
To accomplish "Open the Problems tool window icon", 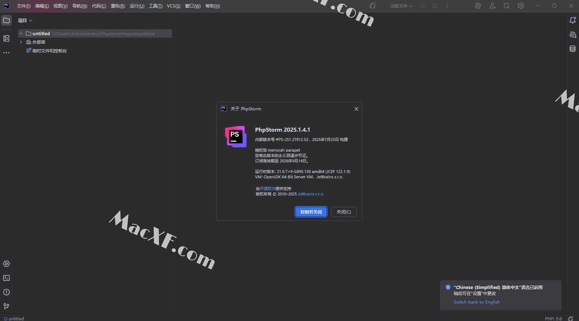I will [x=6, y=292].
